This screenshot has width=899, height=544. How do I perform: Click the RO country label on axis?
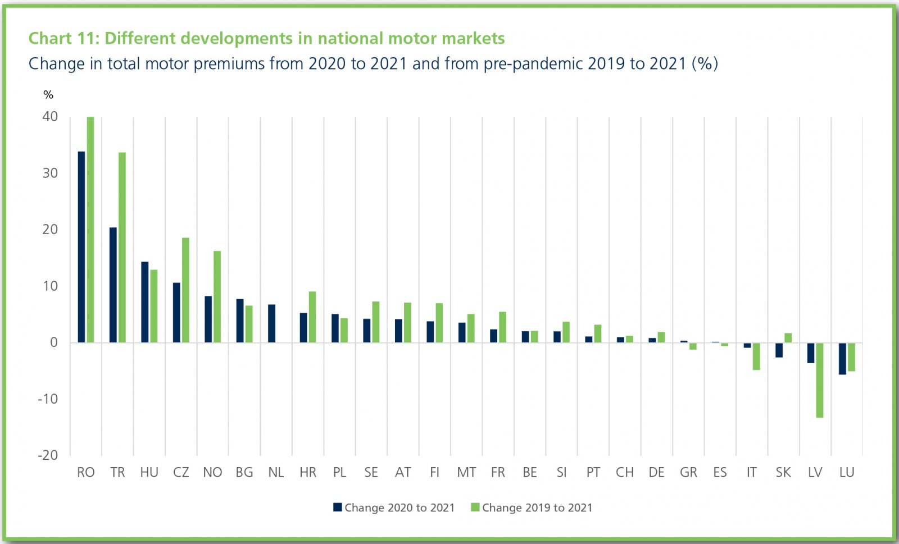tap(86, 472)
